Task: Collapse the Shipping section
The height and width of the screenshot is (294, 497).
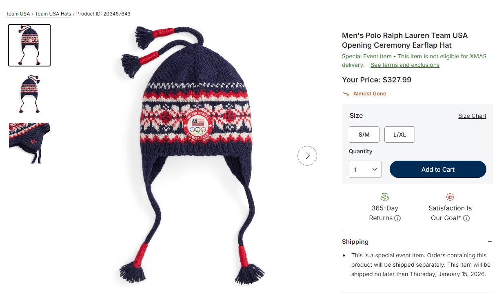Action: point(490,242)
